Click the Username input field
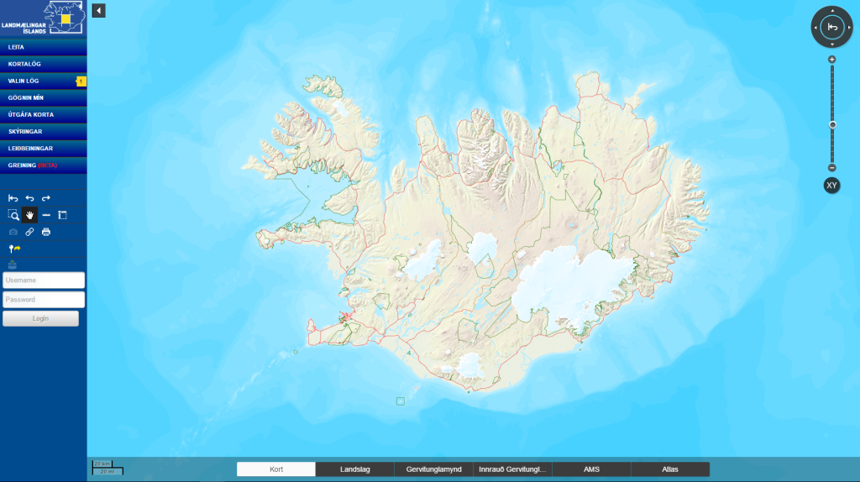This screenshot has width=860, height=482. (44, 280)
